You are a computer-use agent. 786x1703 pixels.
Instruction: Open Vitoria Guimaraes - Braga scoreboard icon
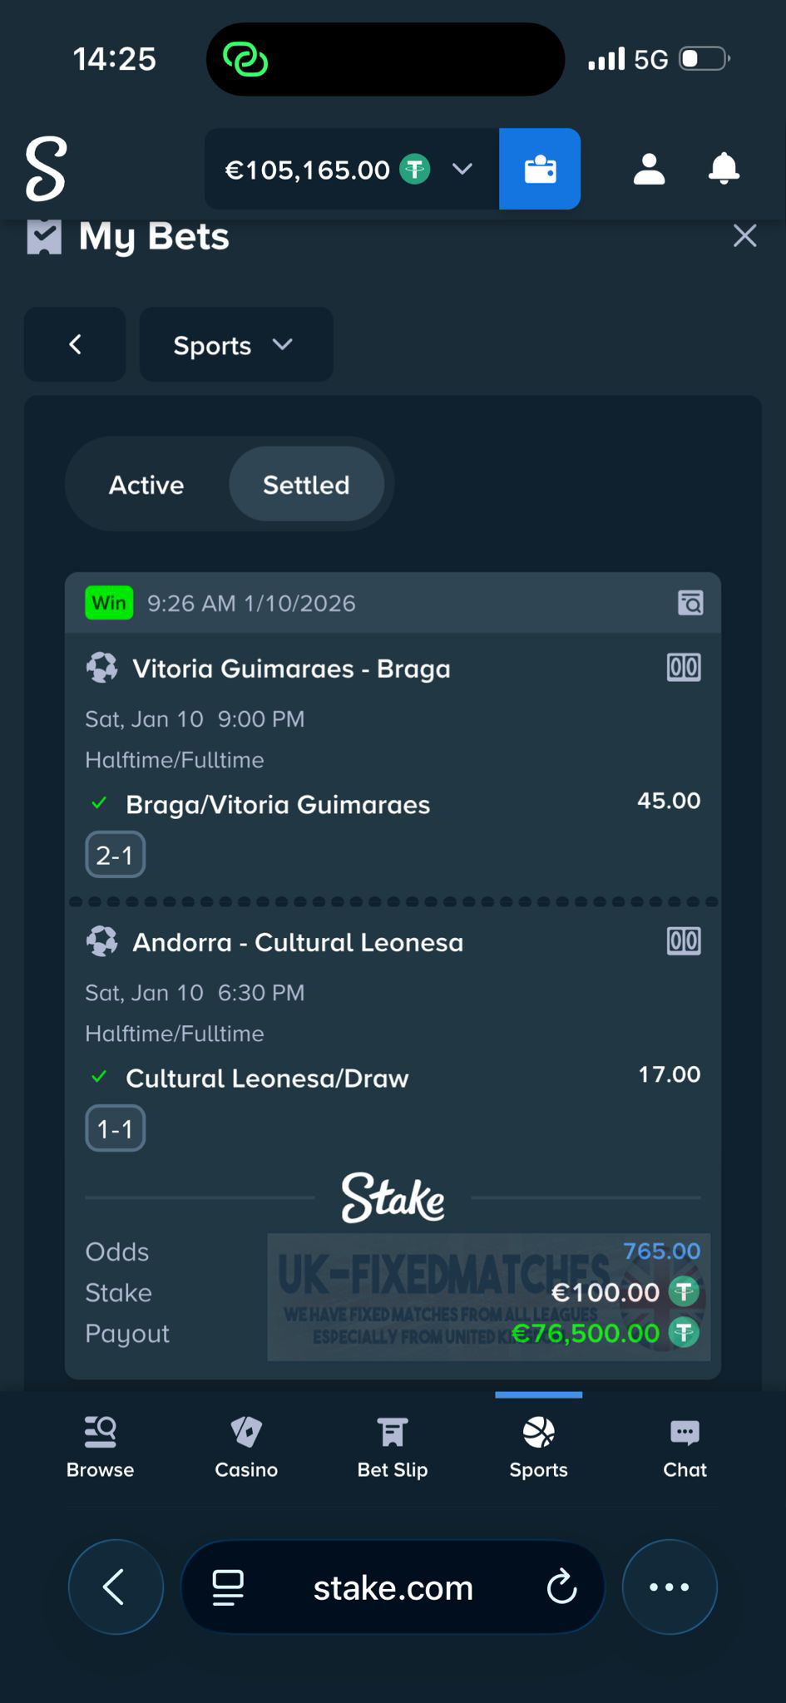(684, 668)
